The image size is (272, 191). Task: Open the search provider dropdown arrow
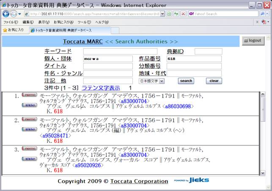coord(267,14)
